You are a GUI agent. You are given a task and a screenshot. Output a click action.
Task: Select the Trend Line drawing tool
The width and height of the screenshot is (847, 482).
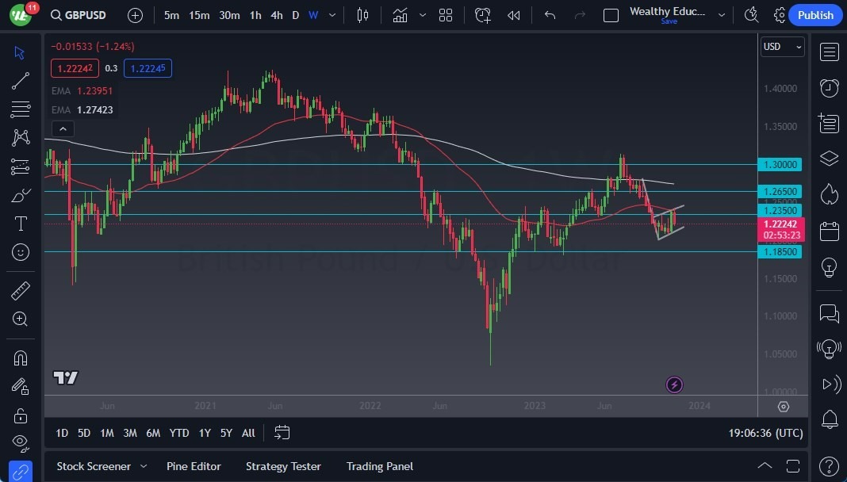pyautogui.click(x=20, y=80)
